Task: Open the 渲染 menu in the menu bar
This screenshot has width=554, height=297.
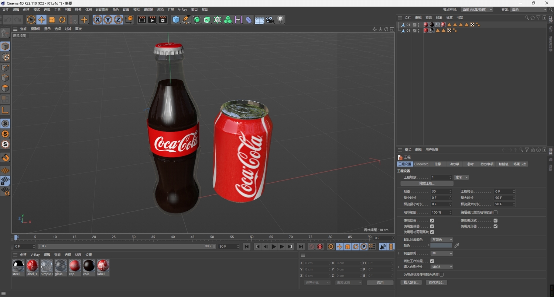Action: [160, 9]
